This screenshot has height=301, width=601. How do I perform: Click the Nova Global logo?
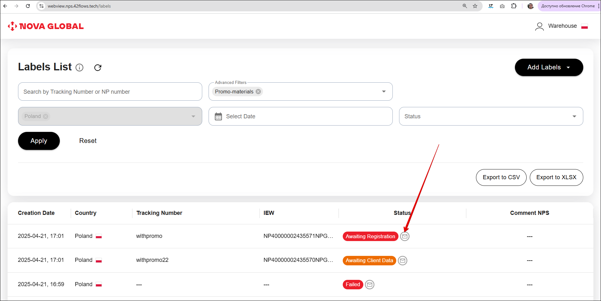pyautogui.click(x=46, y=26)
